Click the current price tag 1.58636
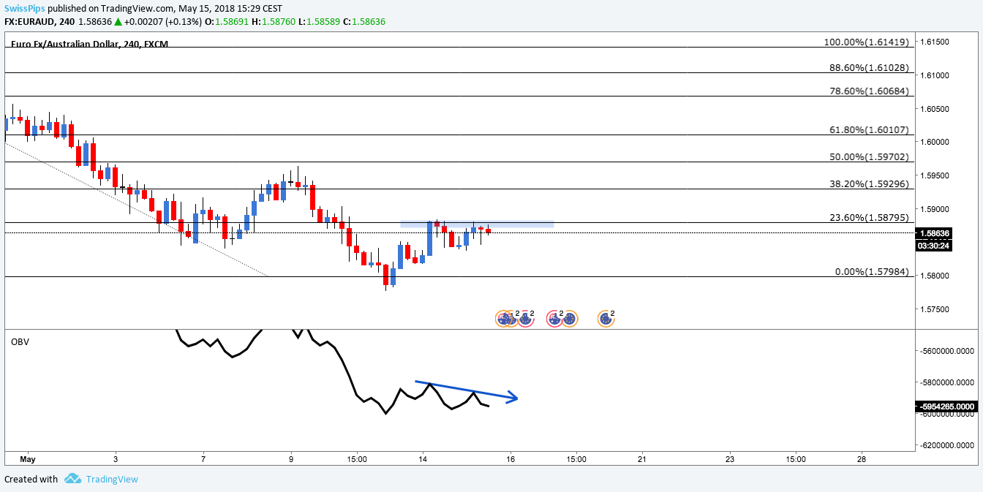 pos(934,233)
